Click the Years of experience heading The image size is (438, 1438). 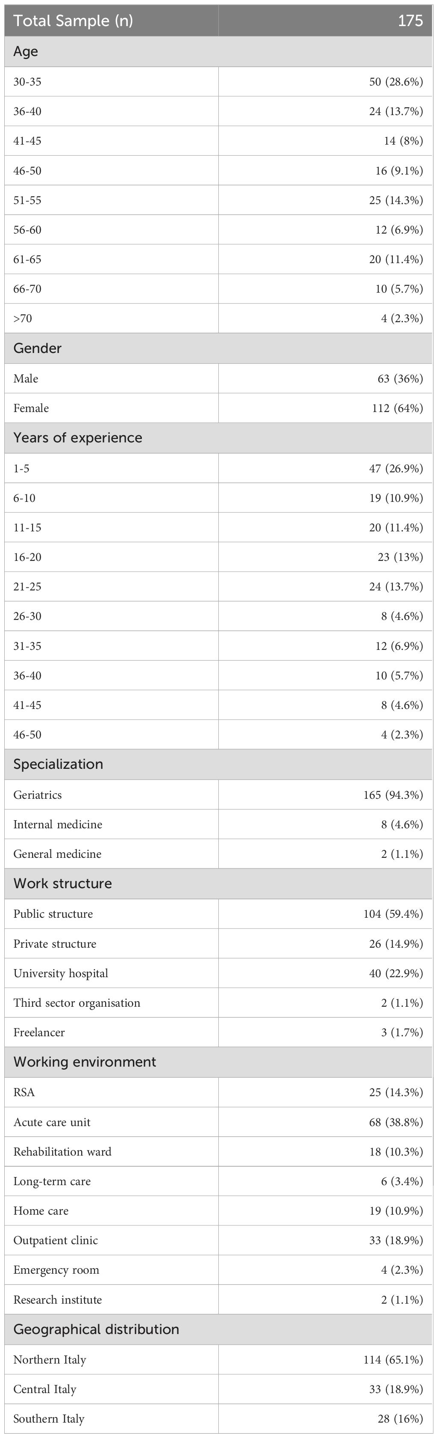(77, 438)
